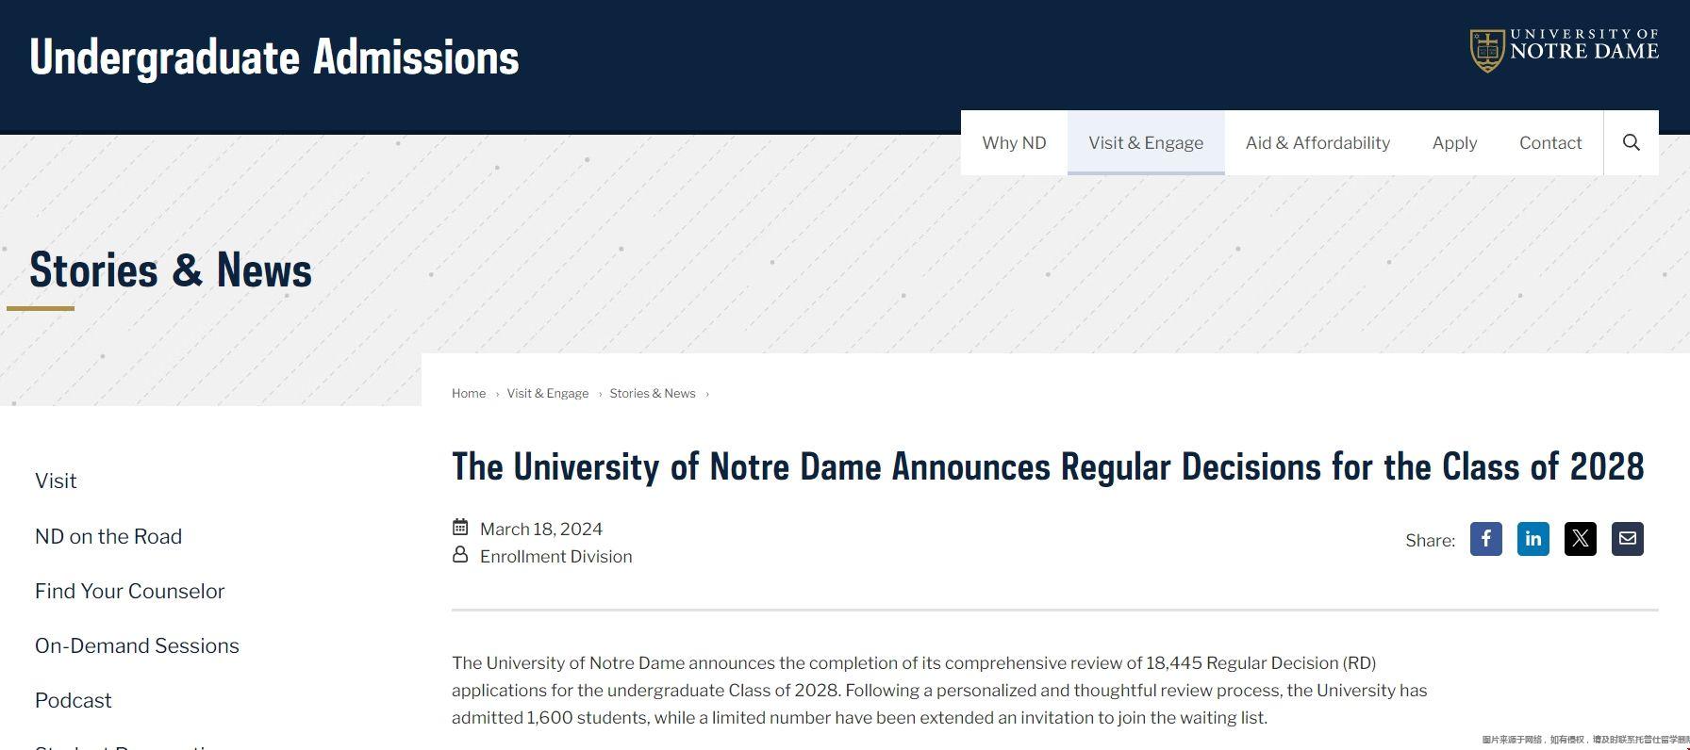Select Find Your Counselor in sidebar
The height and width of the screenshot is (750, 1690).
point(130,591)
